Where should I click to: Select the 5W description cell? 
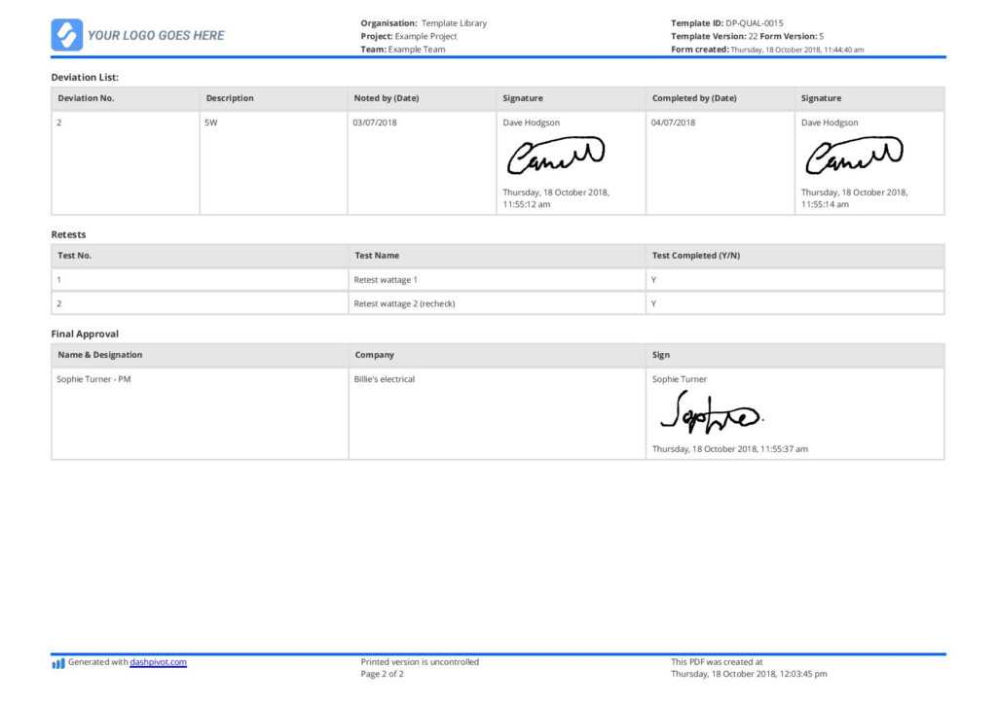208,123
